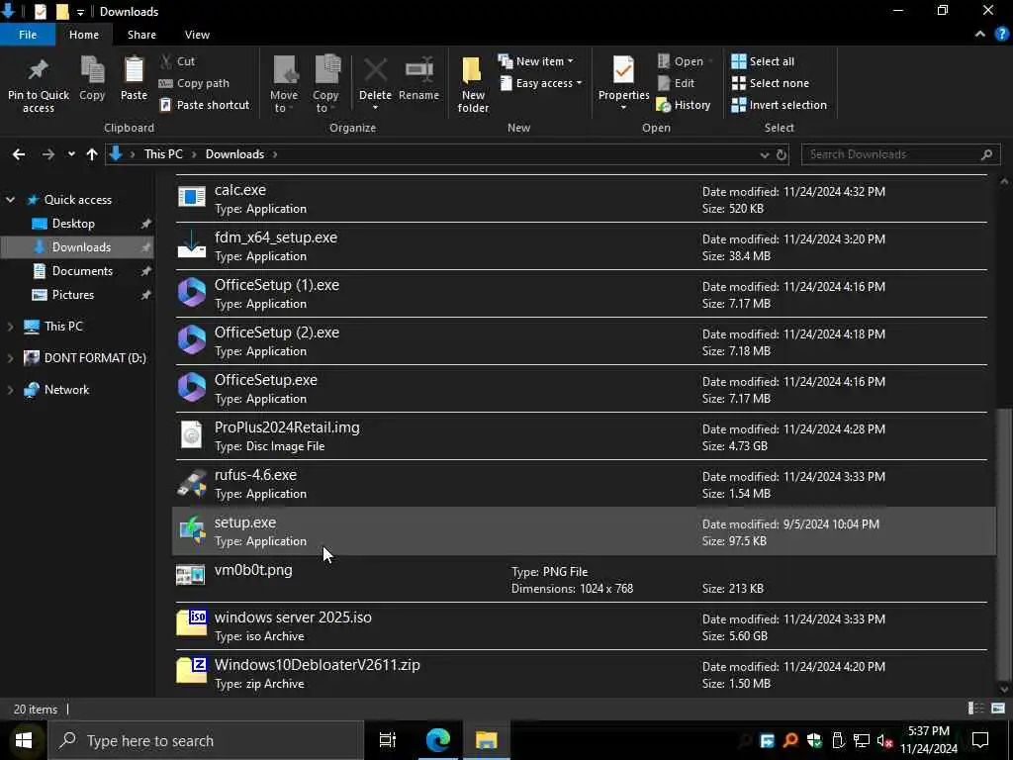Expand the Network tree node
This screenshot has width=1013, height=760.
[10, 390]
